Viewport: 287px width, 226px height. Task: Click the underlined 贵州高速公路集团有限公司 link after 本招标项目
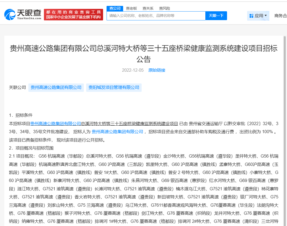(55, 124)
